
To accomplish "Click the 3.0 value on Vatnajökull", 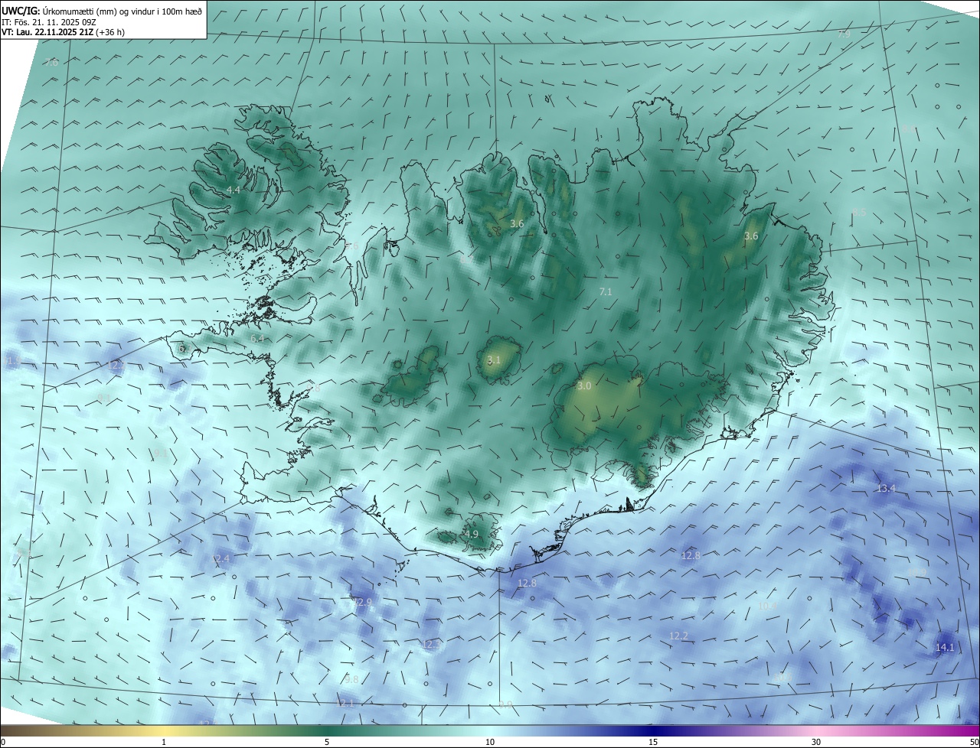I will point(584,386).
